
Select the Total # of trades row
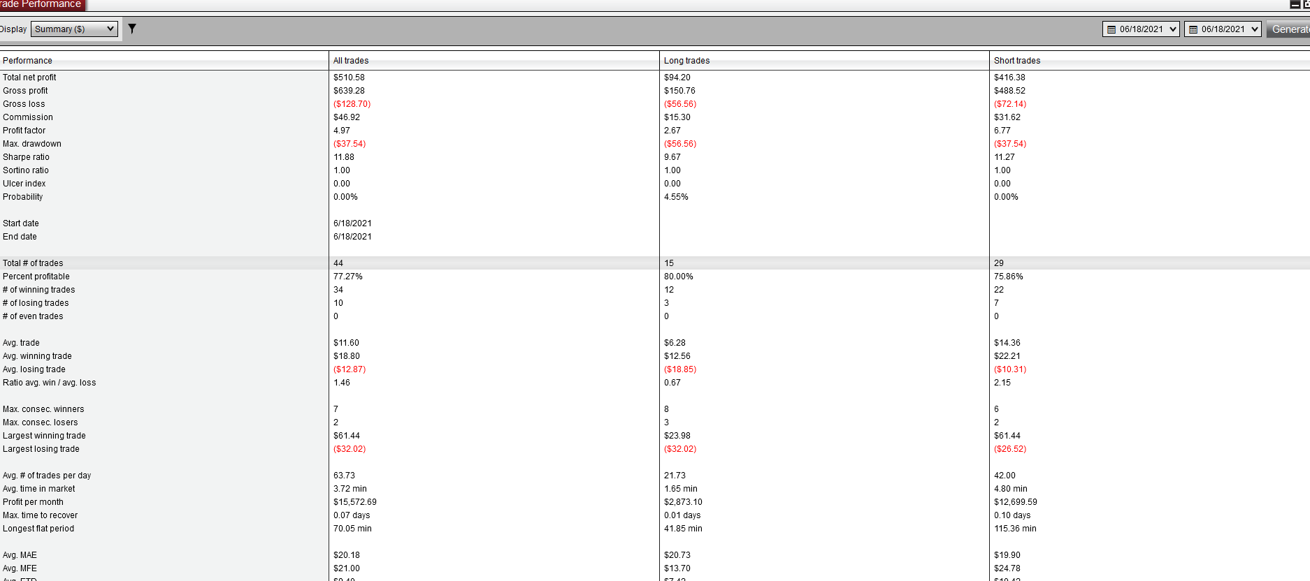tap(655, 263)
